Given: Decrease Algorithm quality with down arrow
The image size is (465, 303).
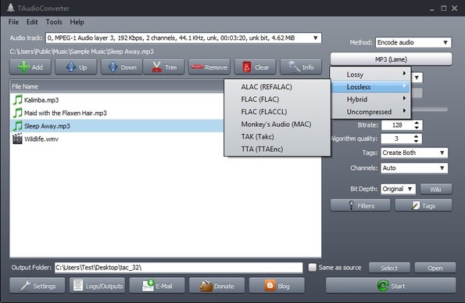Looking at the screenshot, I should click(x=417, y=141).
